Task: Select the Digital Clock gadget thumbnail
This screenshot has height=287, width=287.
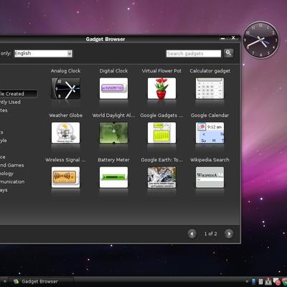Action: click(x=113, y=88)
